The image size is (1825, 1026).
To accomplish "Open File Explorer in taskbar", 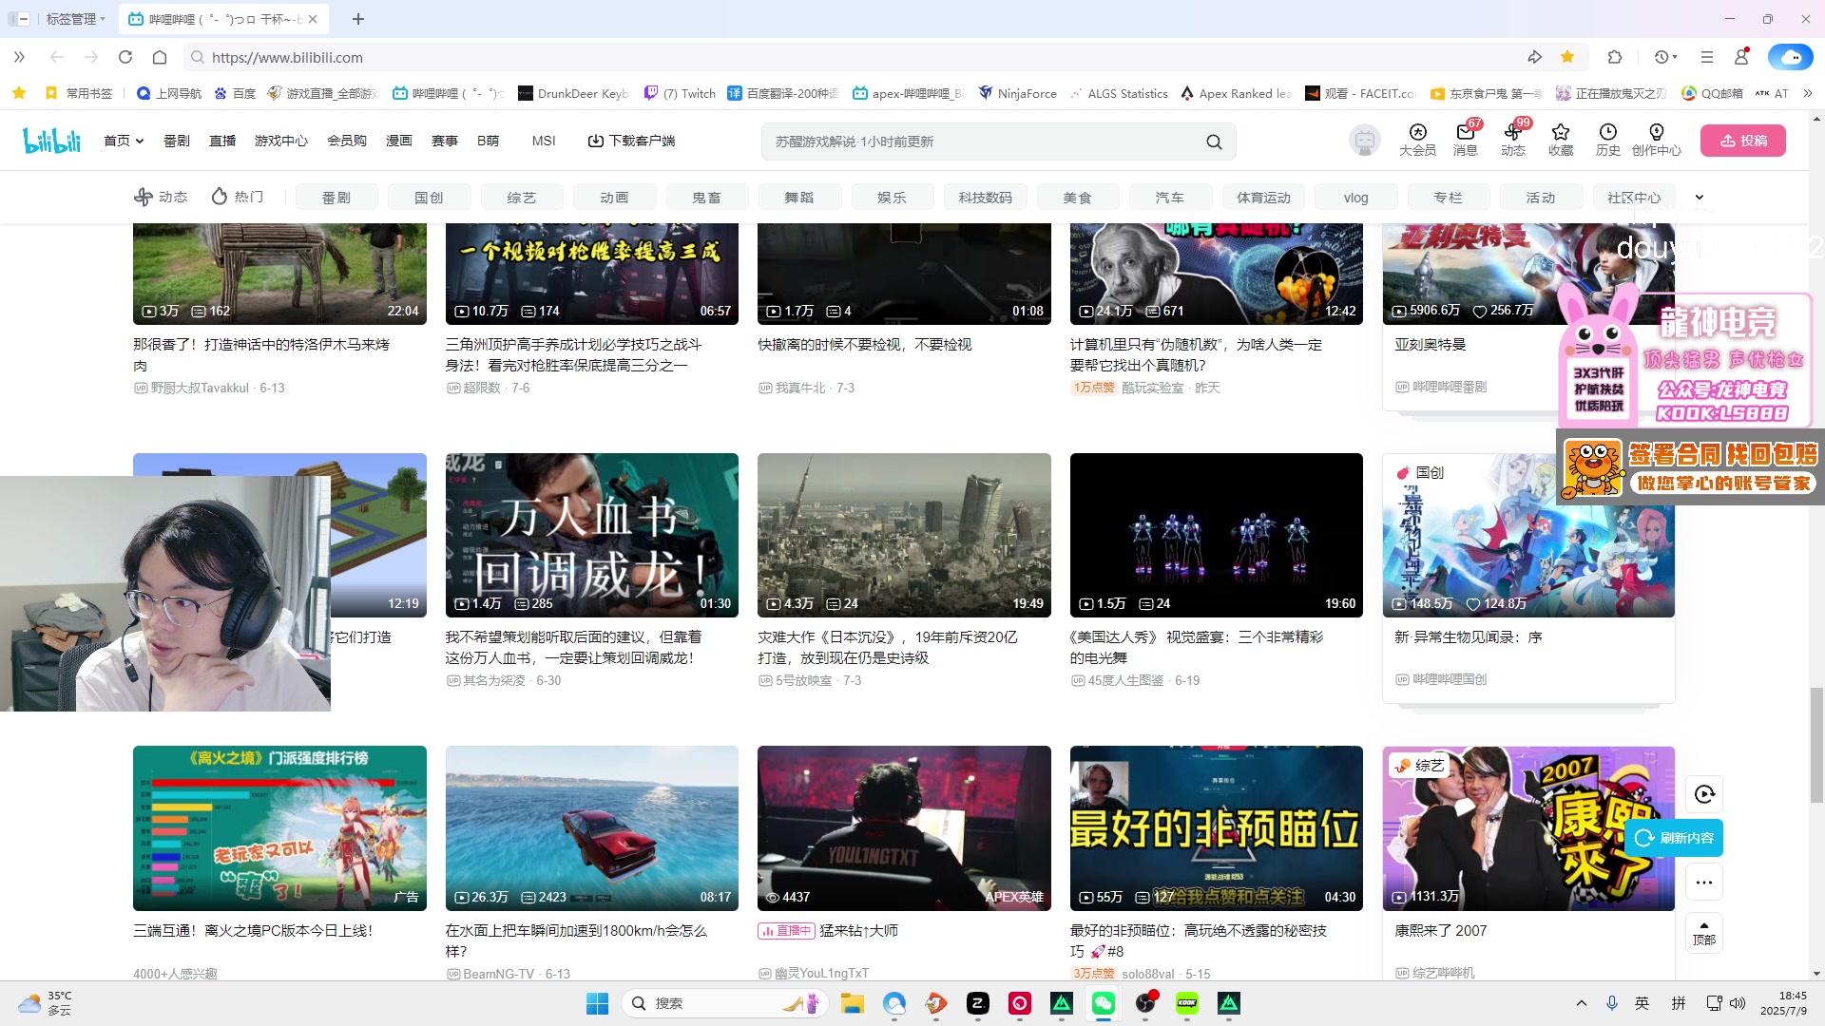I will coord(852,1003).
